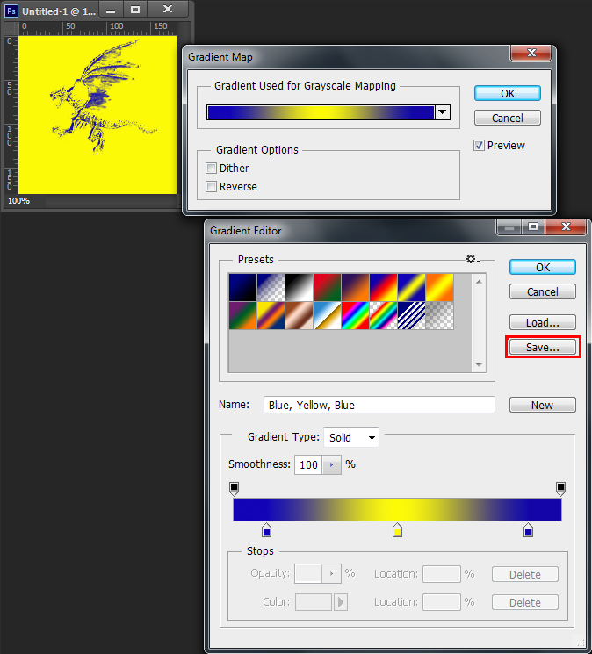
Task: Create a preset with the New button
Action: click(543, 405)
